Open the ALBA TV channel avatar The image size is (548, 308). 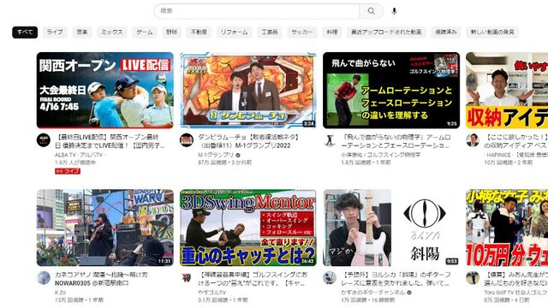[44, 140]
